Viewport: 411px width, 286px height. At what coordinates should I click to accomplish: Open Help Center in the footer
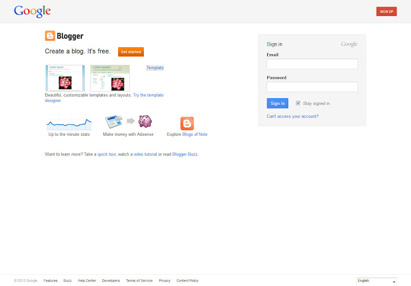87,280
